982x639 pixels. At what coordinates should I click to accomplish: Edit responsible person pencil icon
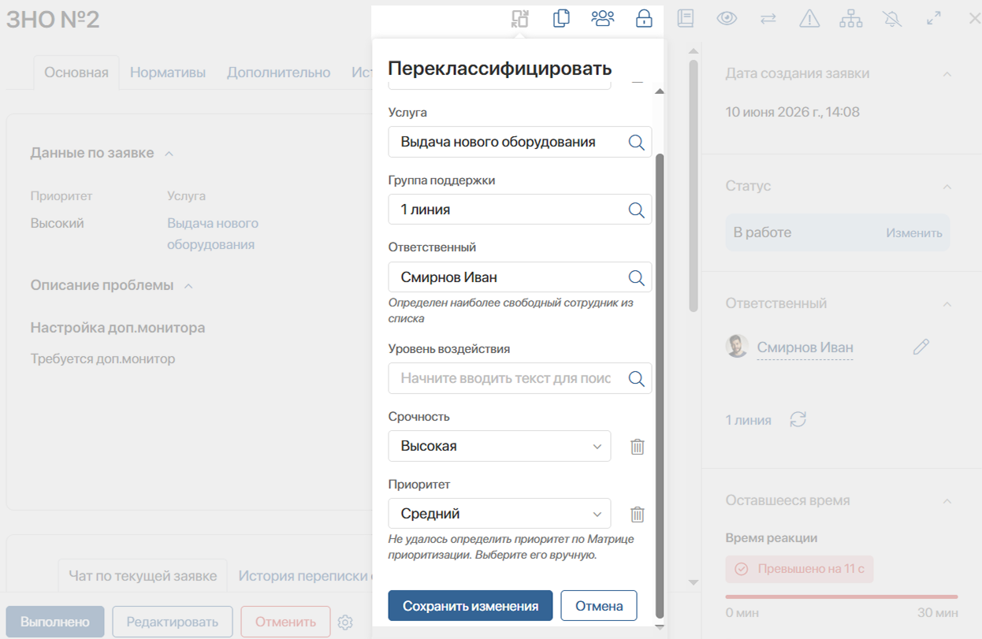(921, 347)
